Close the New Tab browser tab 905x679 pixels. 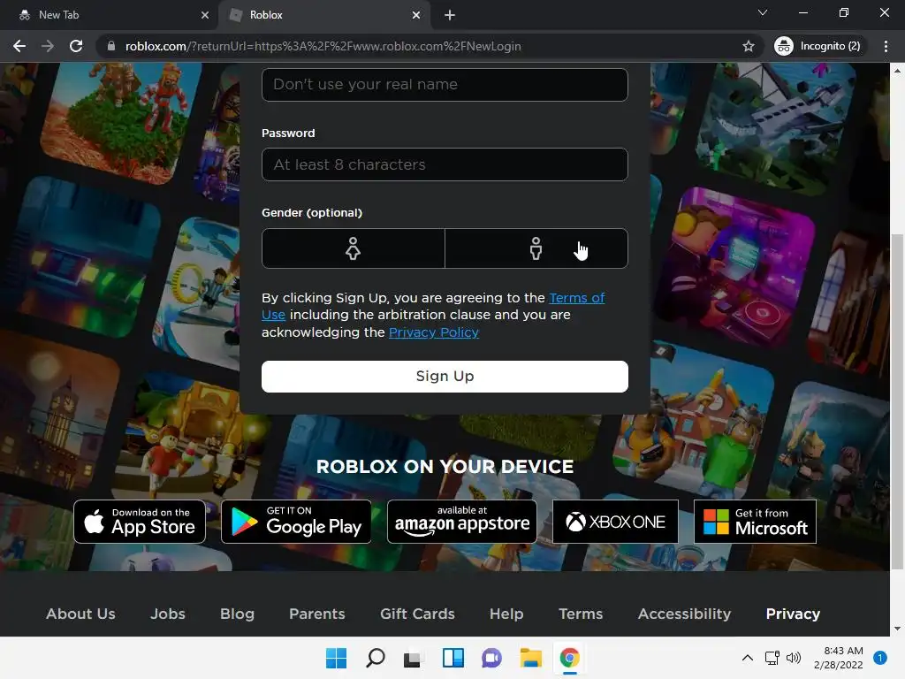205,15
